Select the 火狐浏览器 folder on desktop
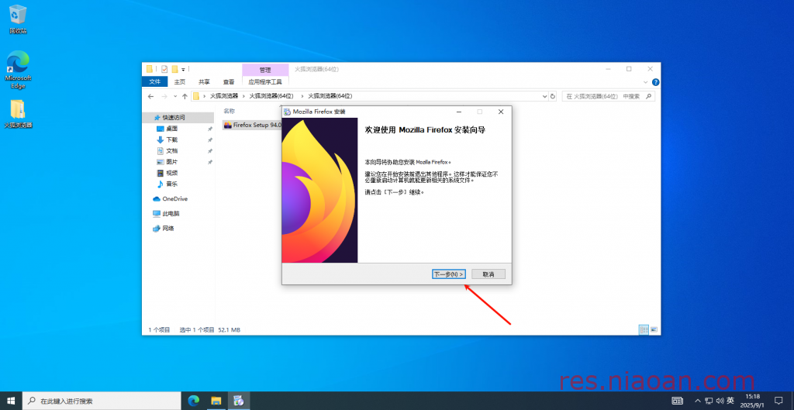Screen dimensions: 794x410 18,114
